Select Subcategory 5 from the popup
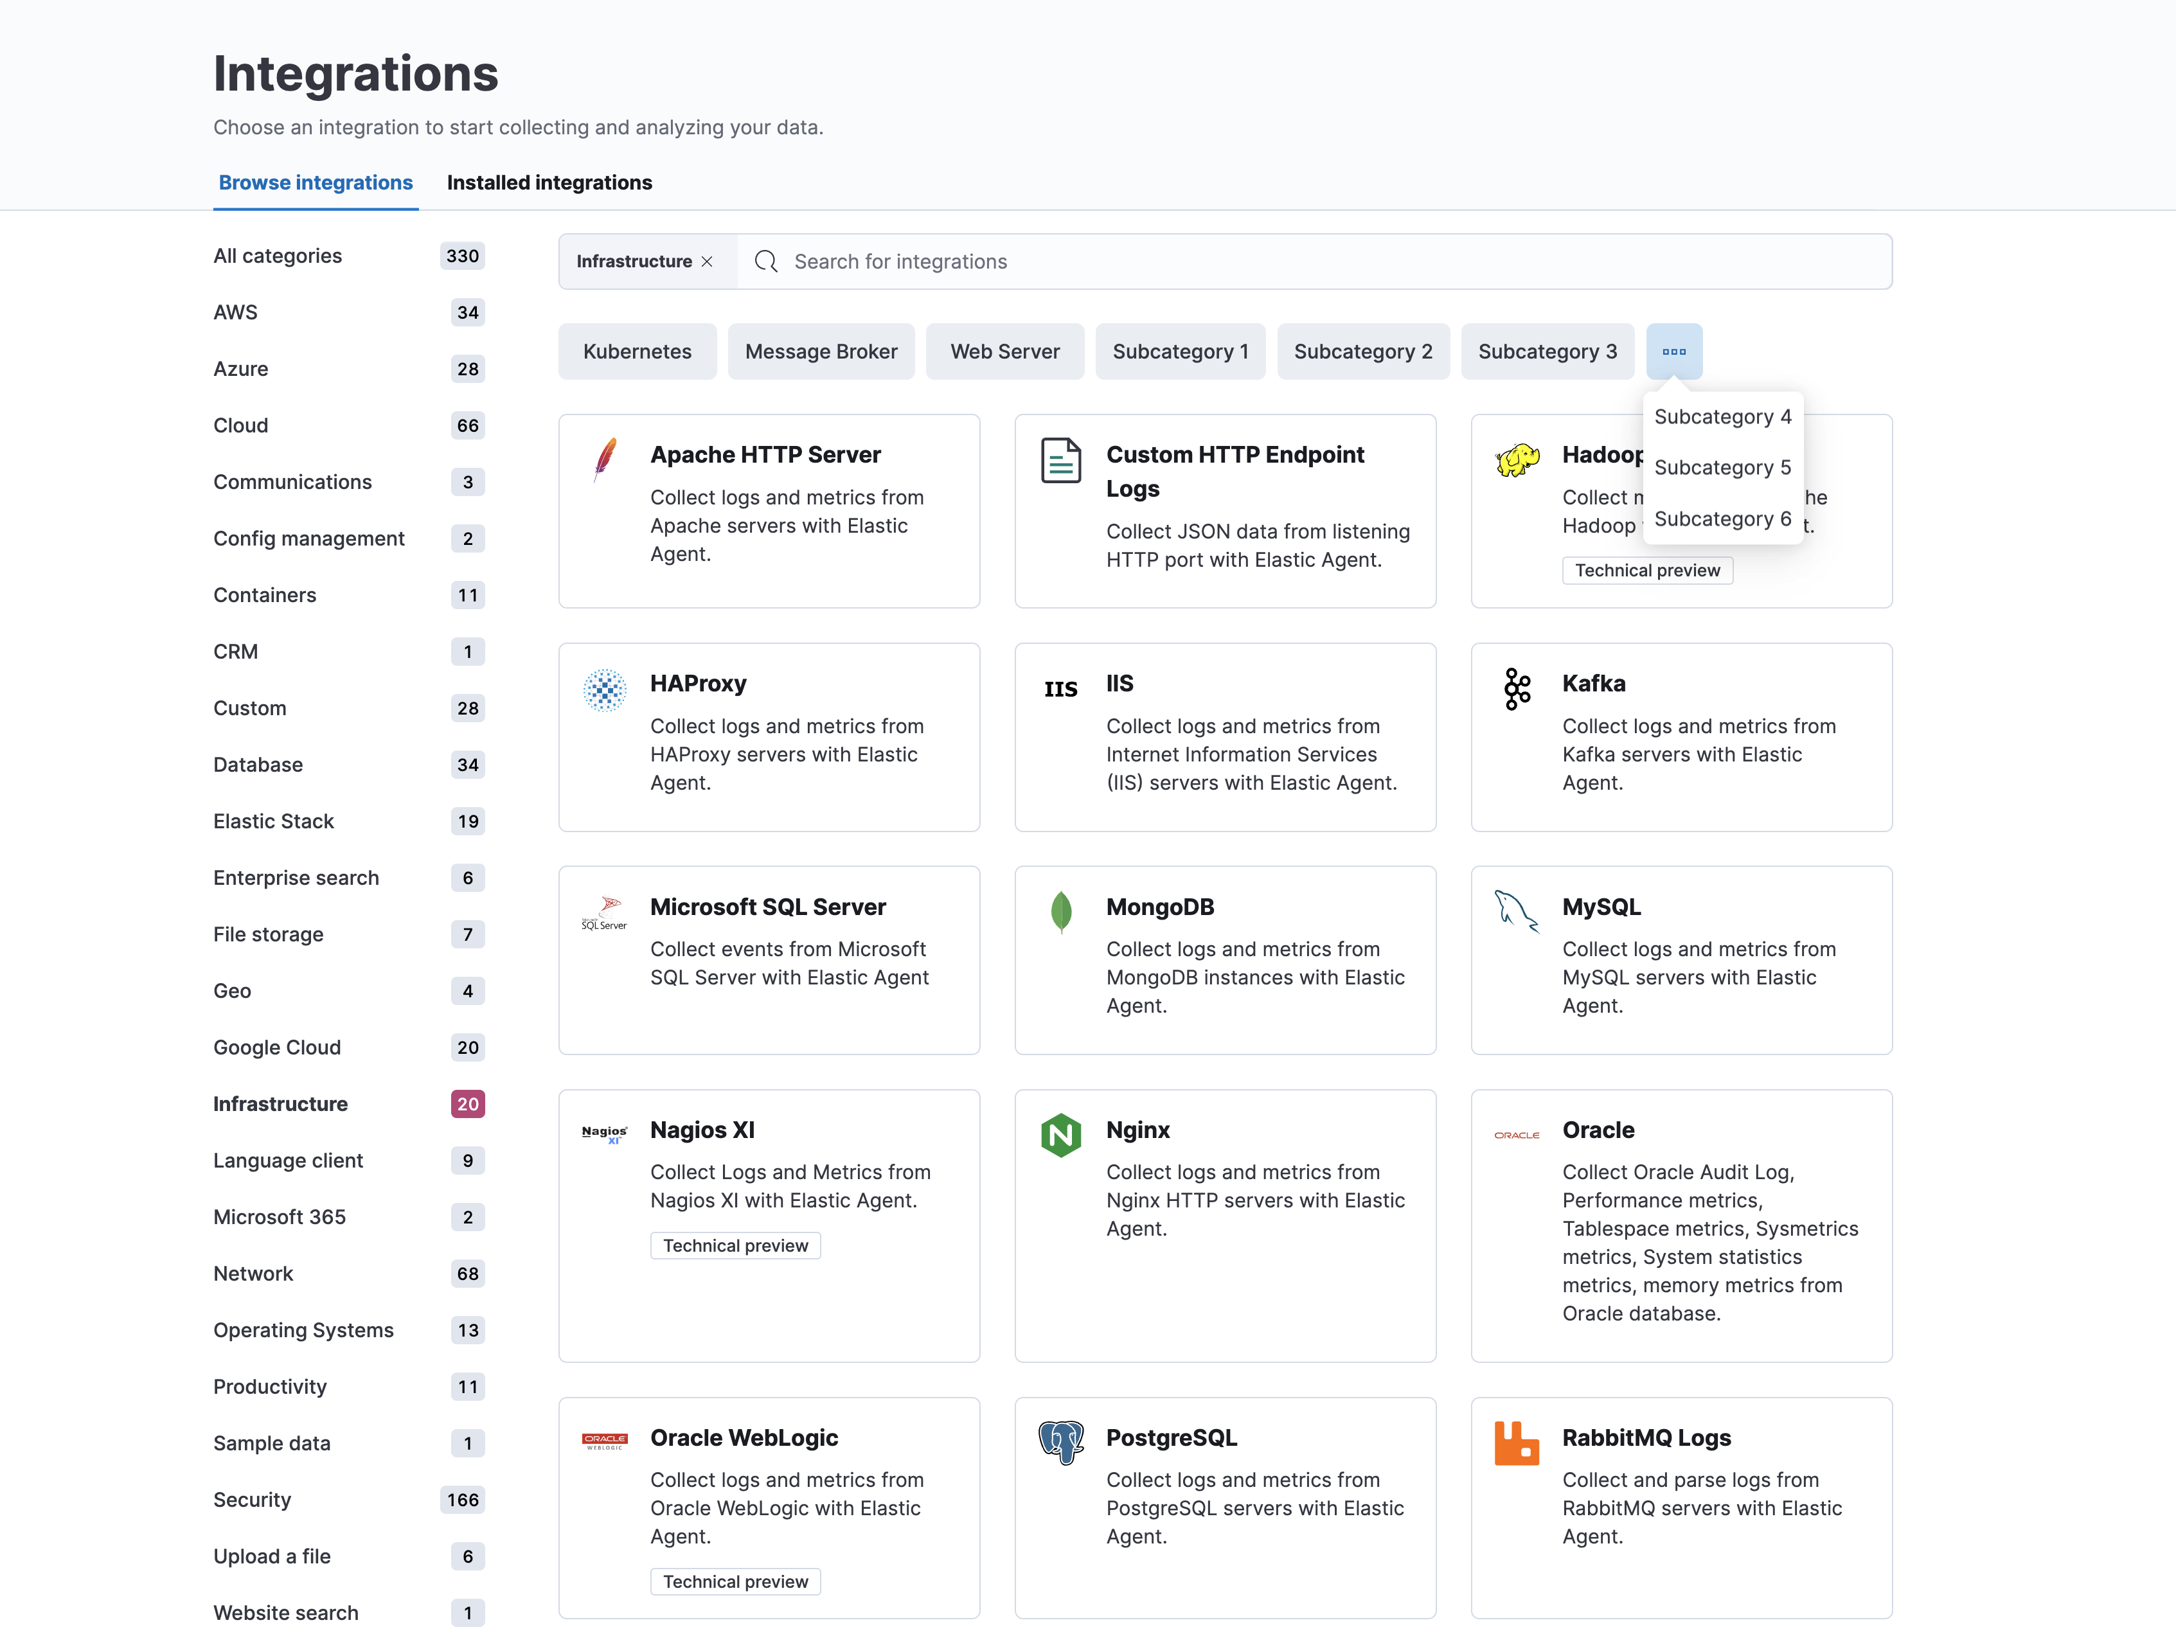 click(x=1722, y=467)
